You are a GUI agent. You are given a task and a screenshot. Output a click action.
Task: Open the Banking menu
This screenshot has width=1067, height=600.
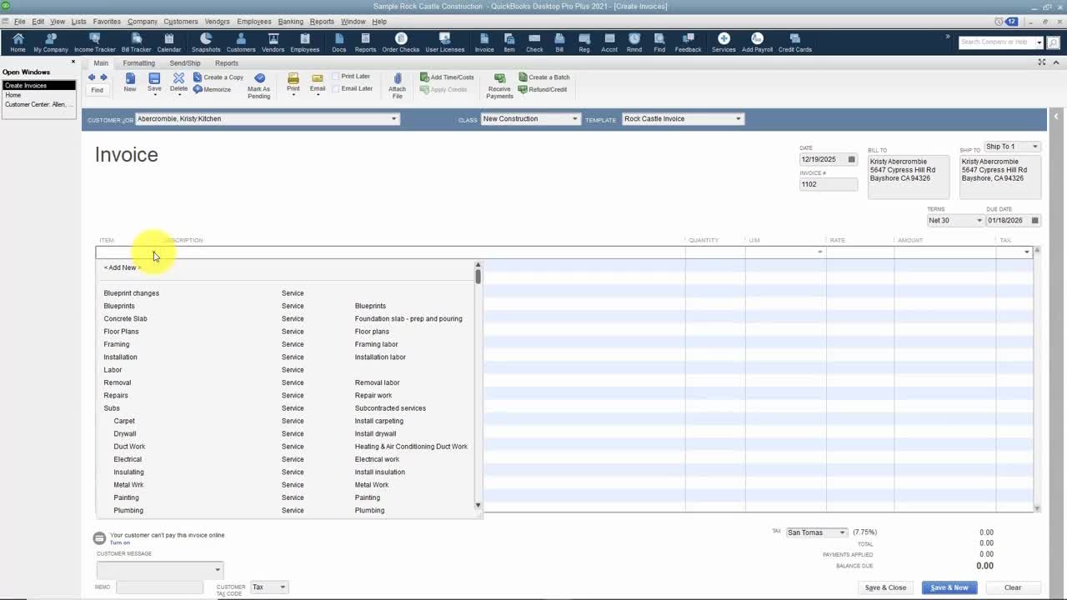coord(290,22)
